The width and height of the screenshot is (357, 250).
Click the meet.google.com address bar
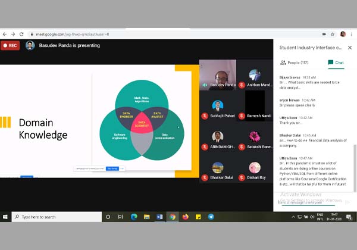click(x=119, y=34)
